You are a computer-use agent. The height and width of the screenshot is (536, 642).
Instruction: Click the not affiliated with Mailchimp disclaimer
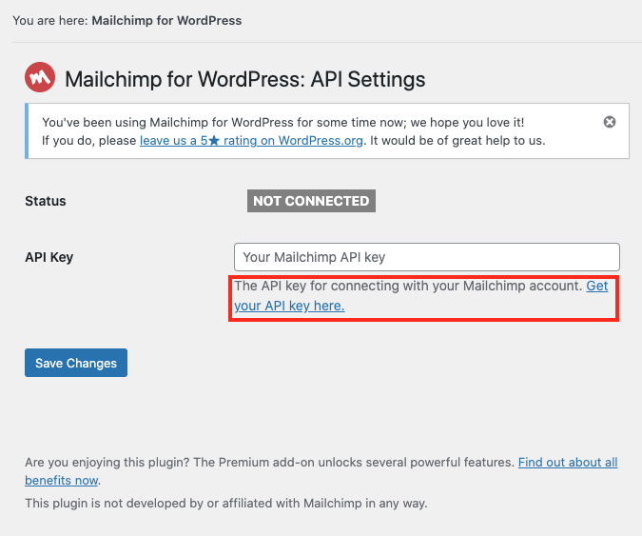click(226, 504)
